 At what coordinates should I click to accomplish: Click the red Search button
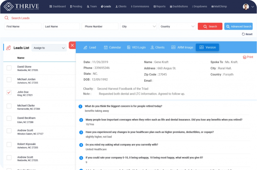(210, 26)
